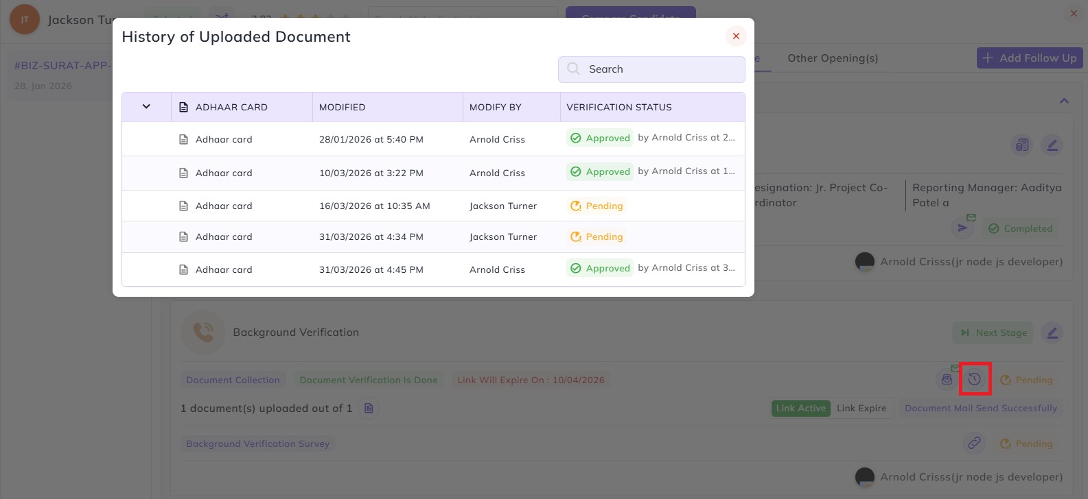Edit upper stage with pencil icon
Screen dimensions: 1088x499
pyautogui.click(x=1052, y=145)
